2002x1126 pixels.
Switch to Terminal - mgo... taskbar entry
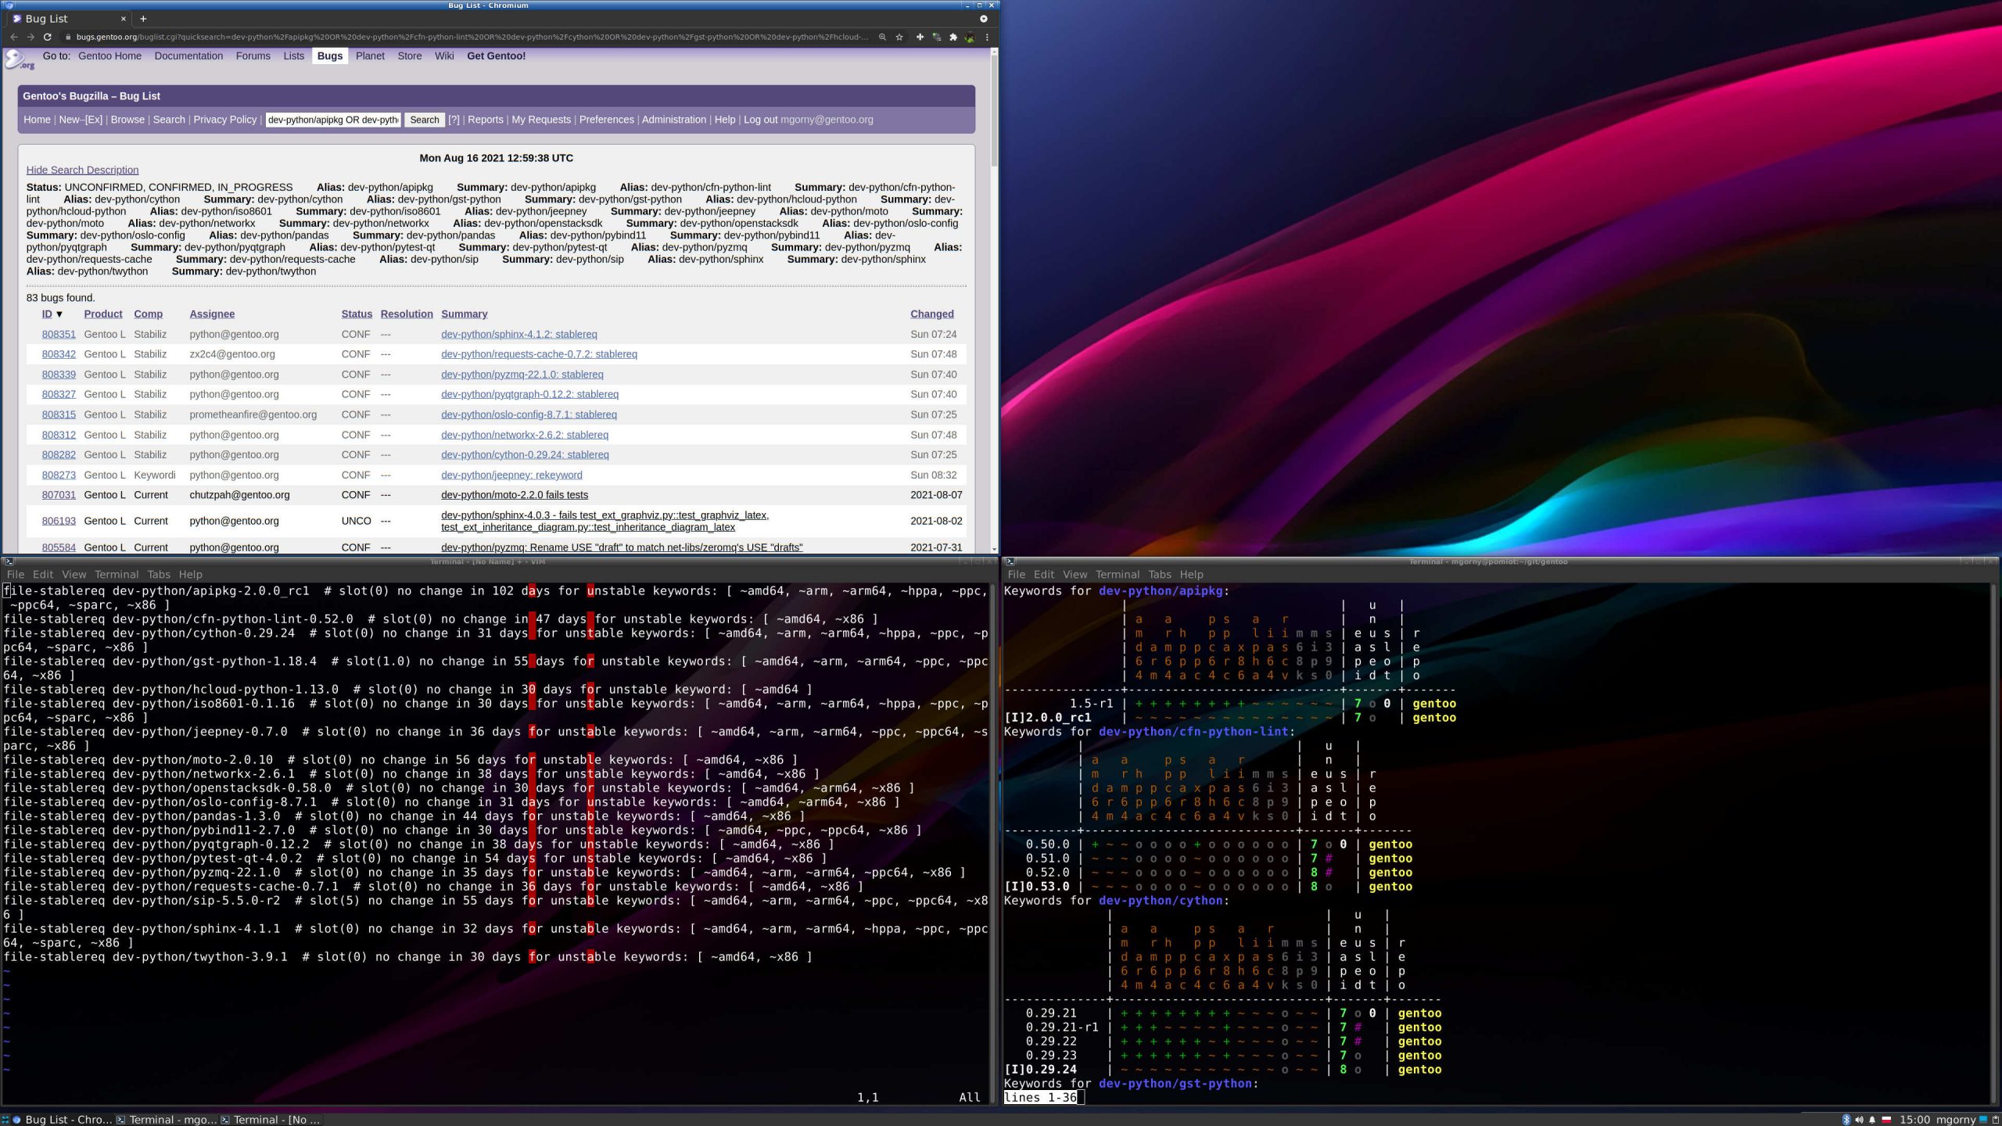tap(167, 1120)
